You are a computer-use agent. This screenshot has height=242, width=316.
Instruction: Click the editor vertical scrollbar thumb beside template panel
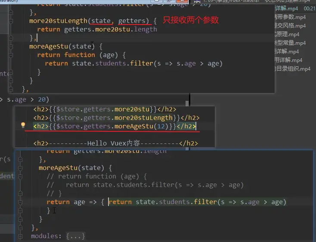tap(187, 103)
